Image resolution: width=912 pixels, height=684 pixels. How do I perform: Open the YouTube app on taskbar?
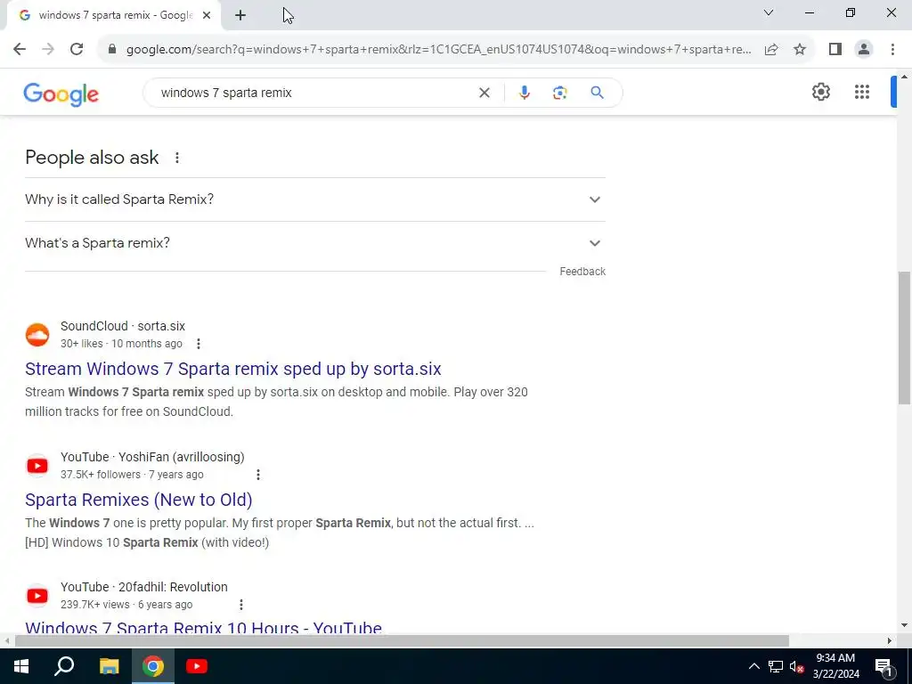point(197,666)
